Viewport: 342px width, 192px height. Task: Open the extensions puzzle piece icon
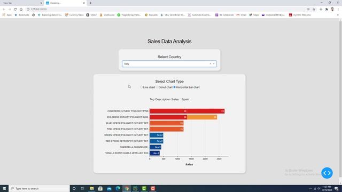pyautogui.click(x=327, y=9)
